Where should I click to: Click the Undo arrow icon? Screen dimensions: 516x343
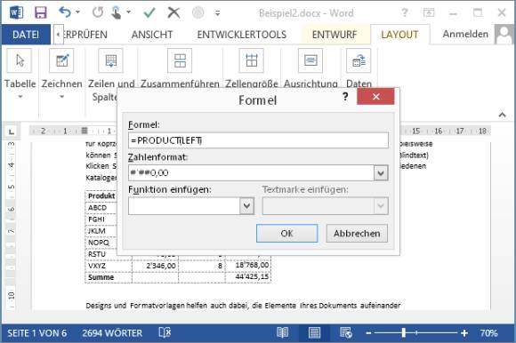point(65,12)
